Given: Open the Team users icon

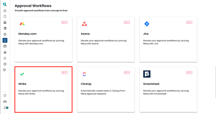Looking at the screenshot, I should (5, 102).
